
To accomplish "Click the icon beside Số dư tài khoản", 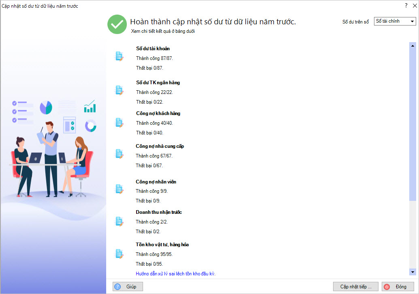I will [x=119, y=56].
